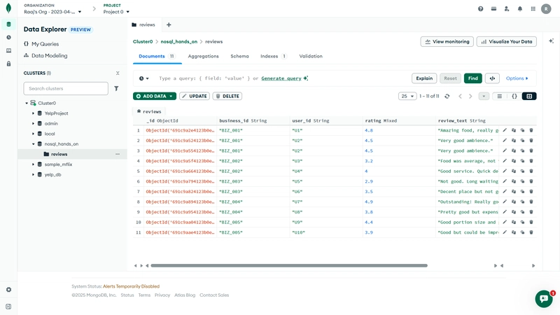560x315 pixels.
Task: Open Data Explorer database icon in sidebar
Action: [x=8, y=24]
